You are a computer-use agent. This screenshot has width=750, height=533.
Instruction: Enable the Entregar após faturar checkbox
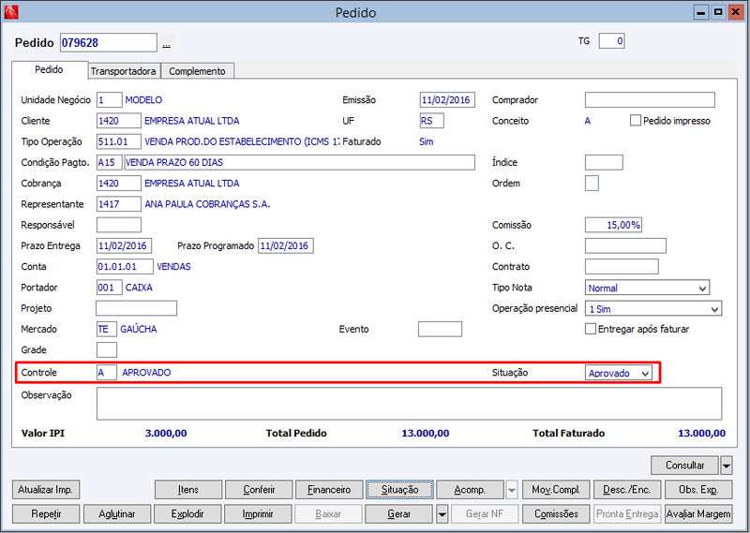point(591,329)
